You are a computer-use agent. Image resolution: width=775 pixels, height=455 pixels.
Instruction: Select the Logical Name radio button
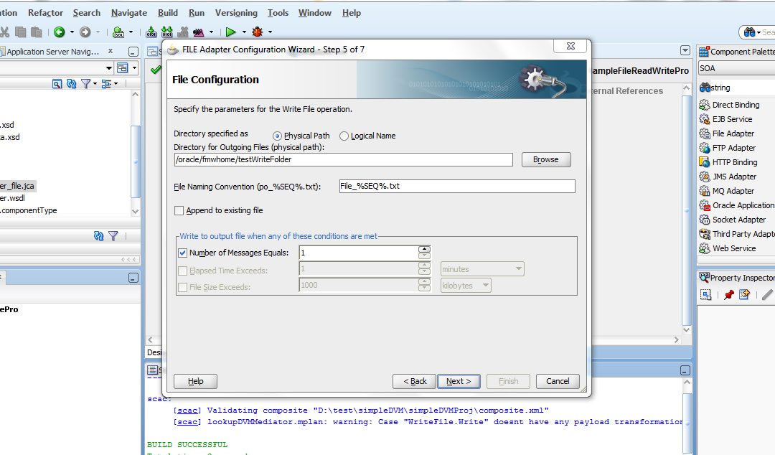[344, 136]
